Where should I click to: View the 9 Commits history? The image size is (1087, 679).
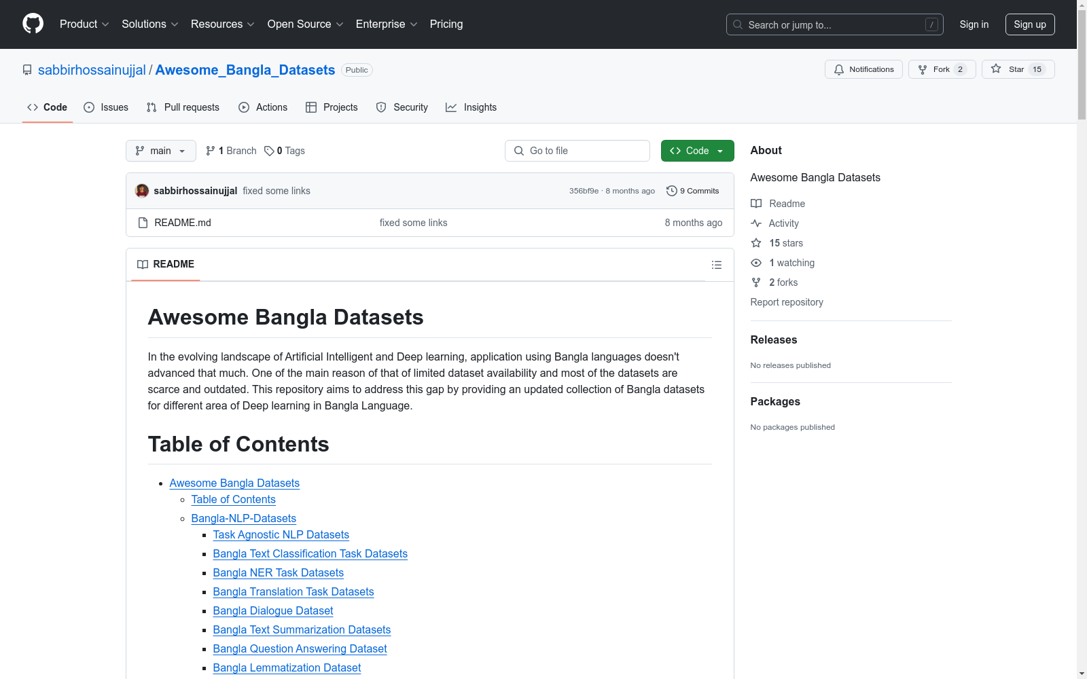693,191
